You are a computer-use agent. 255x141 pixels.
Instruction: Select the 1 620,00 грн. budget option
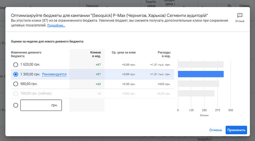tap(16, 65)
